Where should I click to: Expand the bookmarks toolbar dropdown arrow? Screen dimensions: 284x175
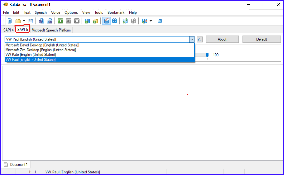click(151, 21)
